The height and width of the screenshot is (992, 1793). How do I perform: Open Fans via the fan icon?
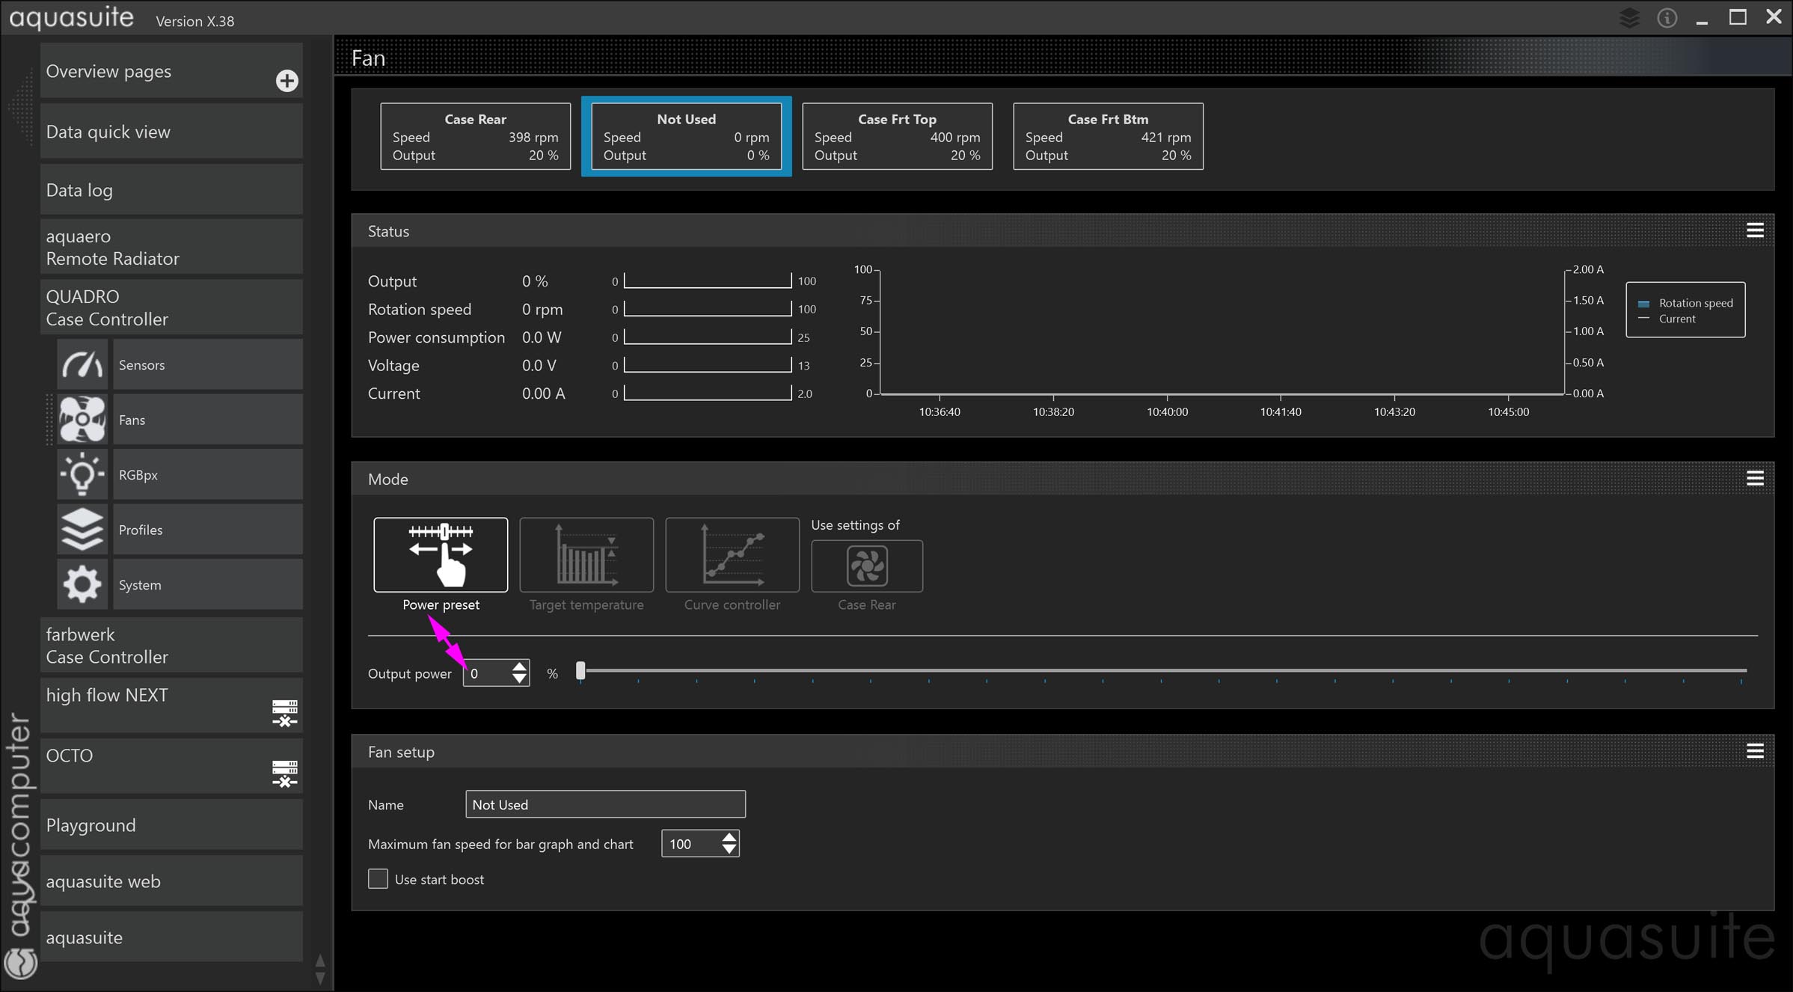82,420
